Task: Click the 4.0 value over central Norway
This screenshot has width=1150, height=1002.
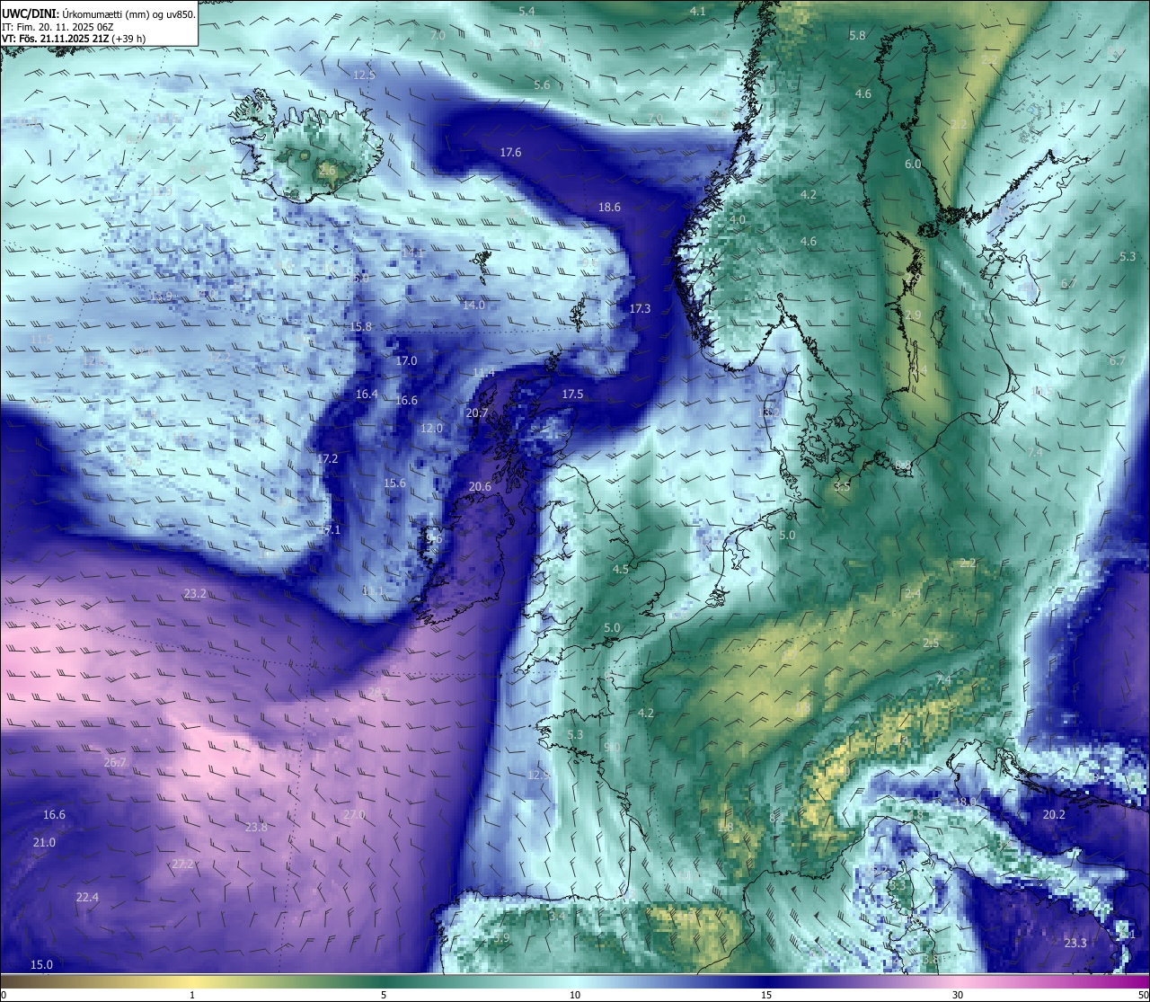Action: coord(738,220)
